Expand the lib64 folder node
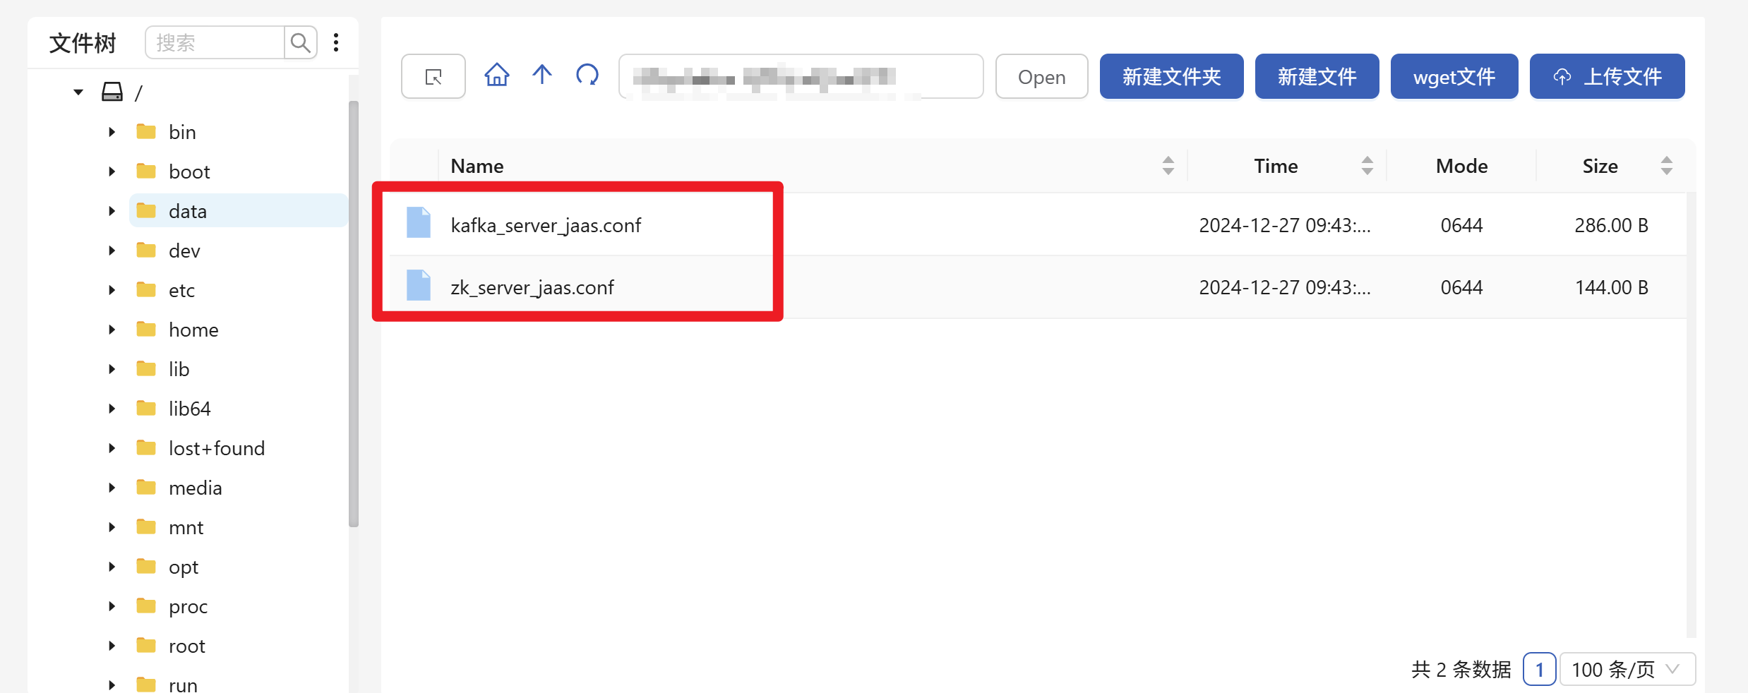1748x693 pixels. point(112,409)
